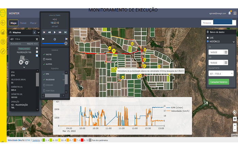Viewport: 238px width, 150px height.
Task: Click the pulse monitor sidebar icon
Action: pyautogui.click(x=3, y=23)
